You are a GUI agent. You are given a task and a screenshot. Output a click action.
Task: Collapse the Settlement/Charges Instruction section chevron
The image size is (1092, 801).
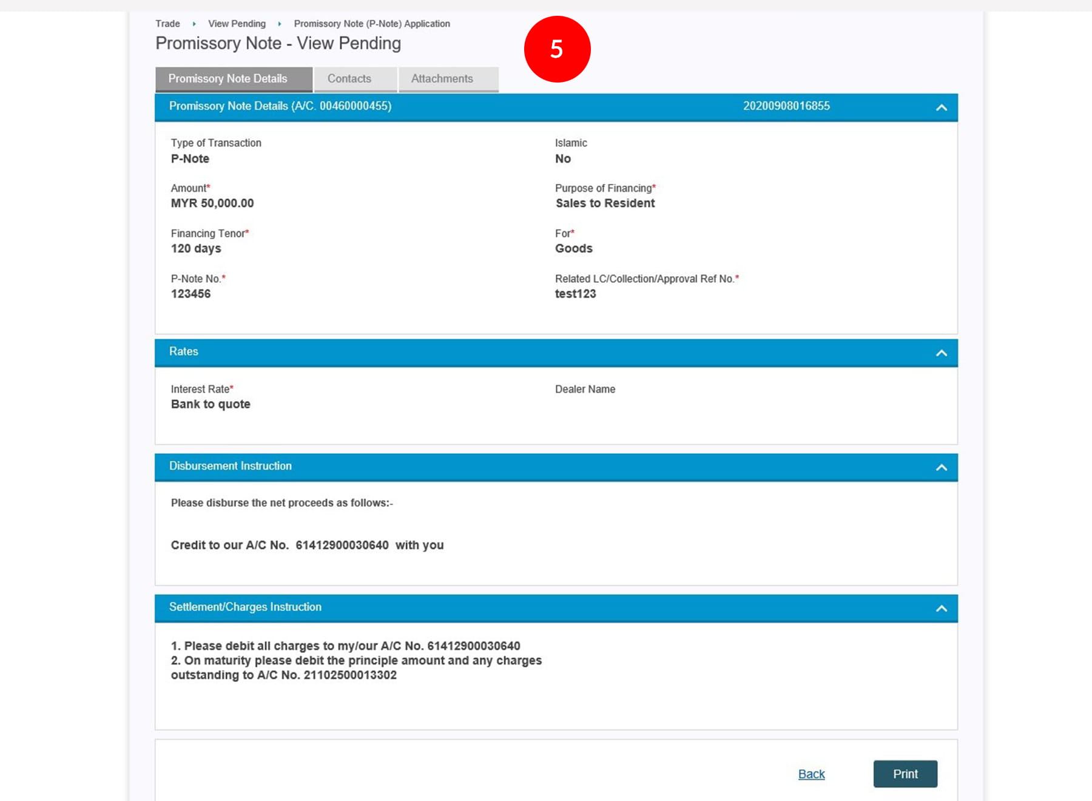click(x=941, y=608)
